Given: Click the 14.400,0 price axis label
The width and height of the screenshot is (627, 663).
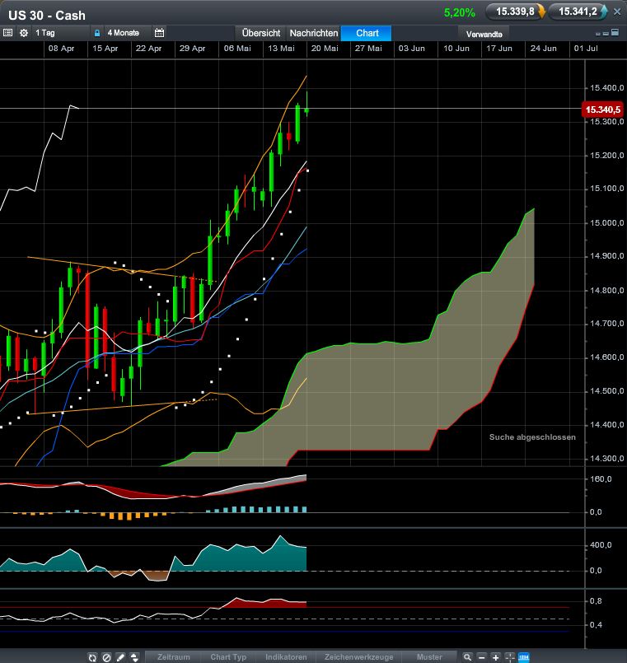Looking at the screenshot, I should coord(606,425).
